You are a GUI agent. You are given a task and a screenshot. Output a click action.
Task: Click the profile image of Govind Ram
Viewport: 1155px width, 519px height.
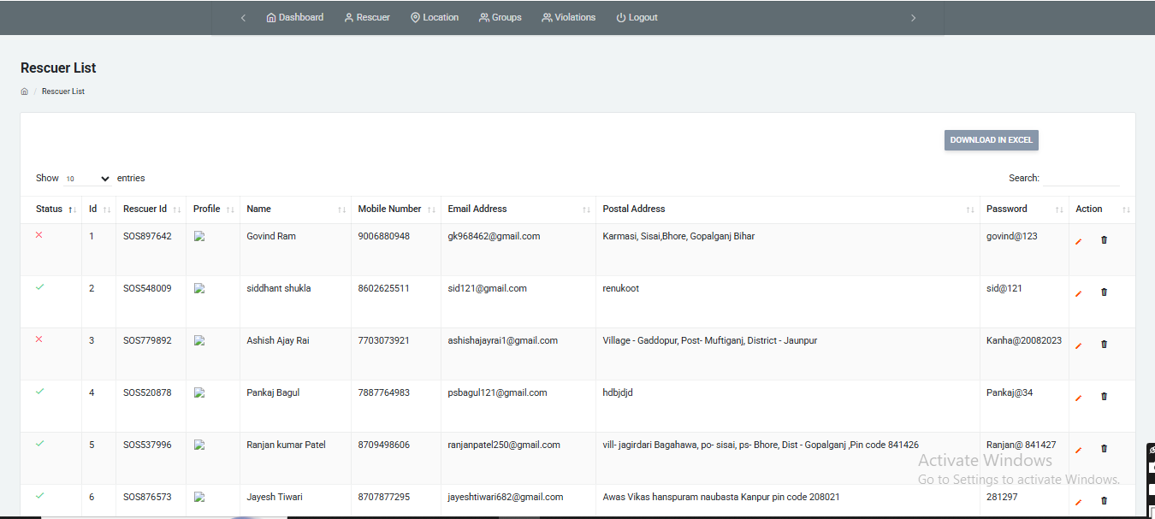pyautogui.click(x=199, y=237)
